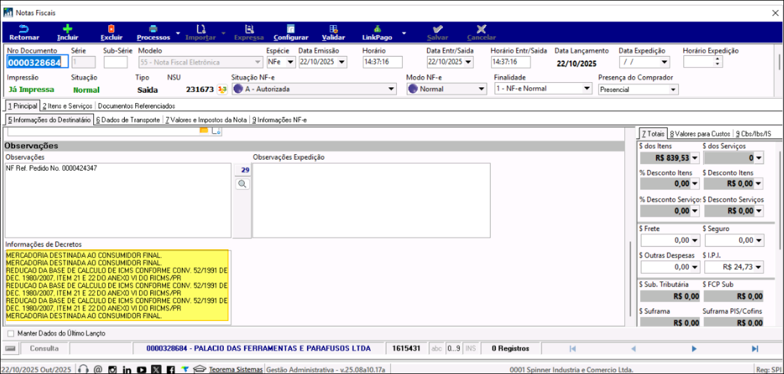This screenshot has height=374, width=784.
Task: Click the NSU sequence icon
Action: [222, 89]
